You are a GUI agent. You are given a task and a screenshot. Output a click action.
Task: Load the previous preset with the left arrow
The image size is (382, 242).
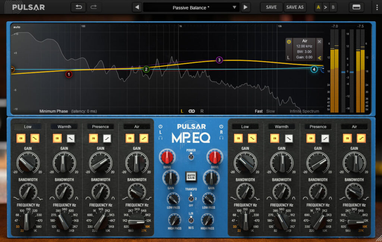coord(137,7)
